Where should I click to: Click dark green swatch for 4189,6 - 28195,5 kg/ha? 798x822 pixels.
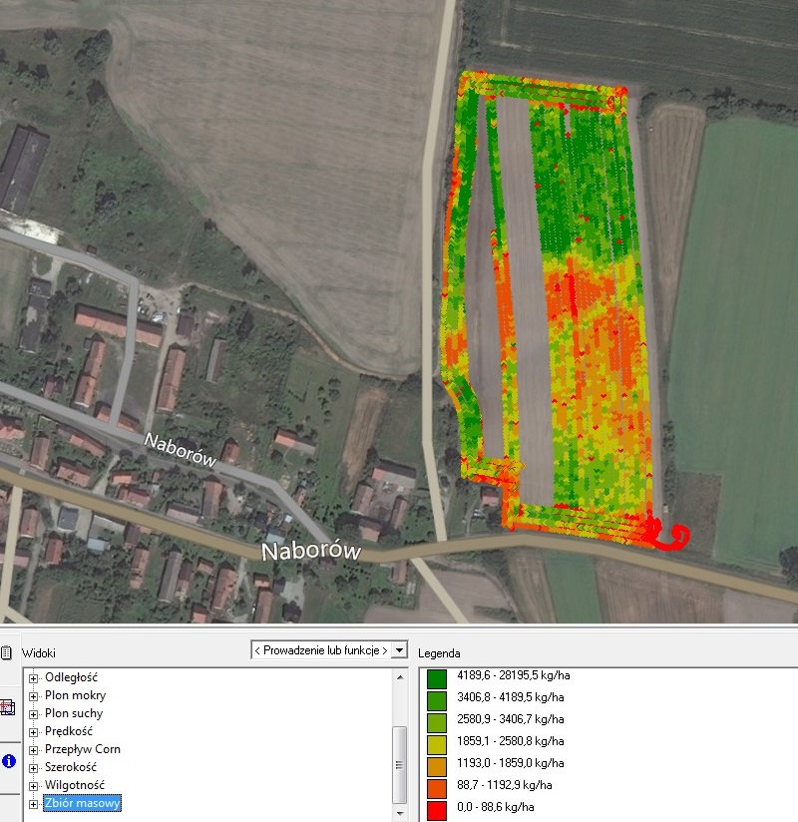[x=436, y=677]
